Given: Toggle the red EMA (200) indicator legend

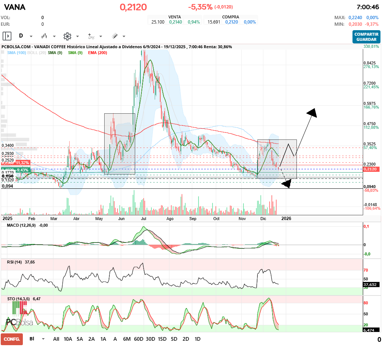Looking at the screenshot, I should tap(98, 53).
